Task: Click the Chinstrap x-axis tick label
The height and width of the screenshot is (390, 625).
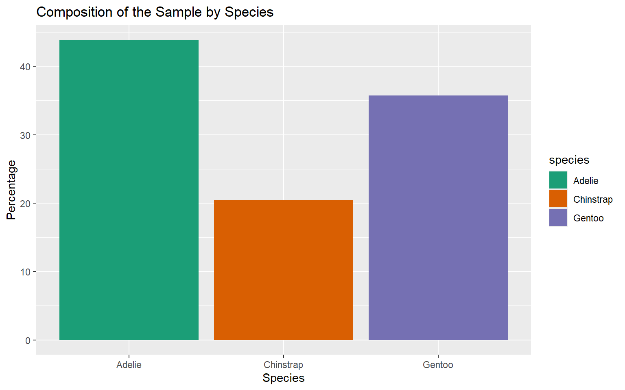Action: (x=284, y=365)
